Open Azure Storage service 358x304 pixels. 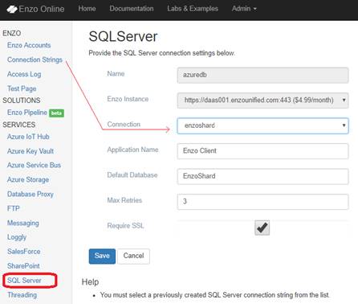(x=28, y=179)
